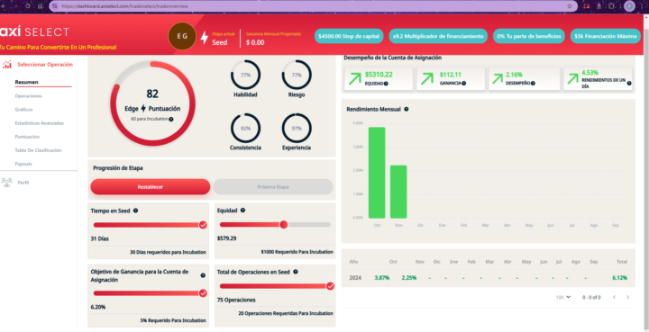The image size is (649, 332).
Task: Click the Equidad slider handle
Action: (x=284, y=225)
